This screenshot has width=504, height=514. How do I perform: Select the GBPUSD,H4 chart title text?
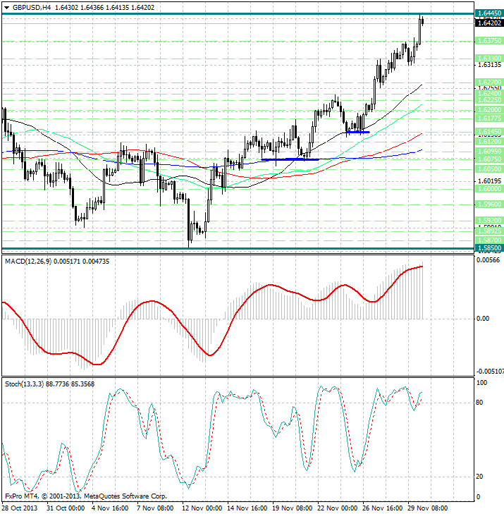[32, 7]
